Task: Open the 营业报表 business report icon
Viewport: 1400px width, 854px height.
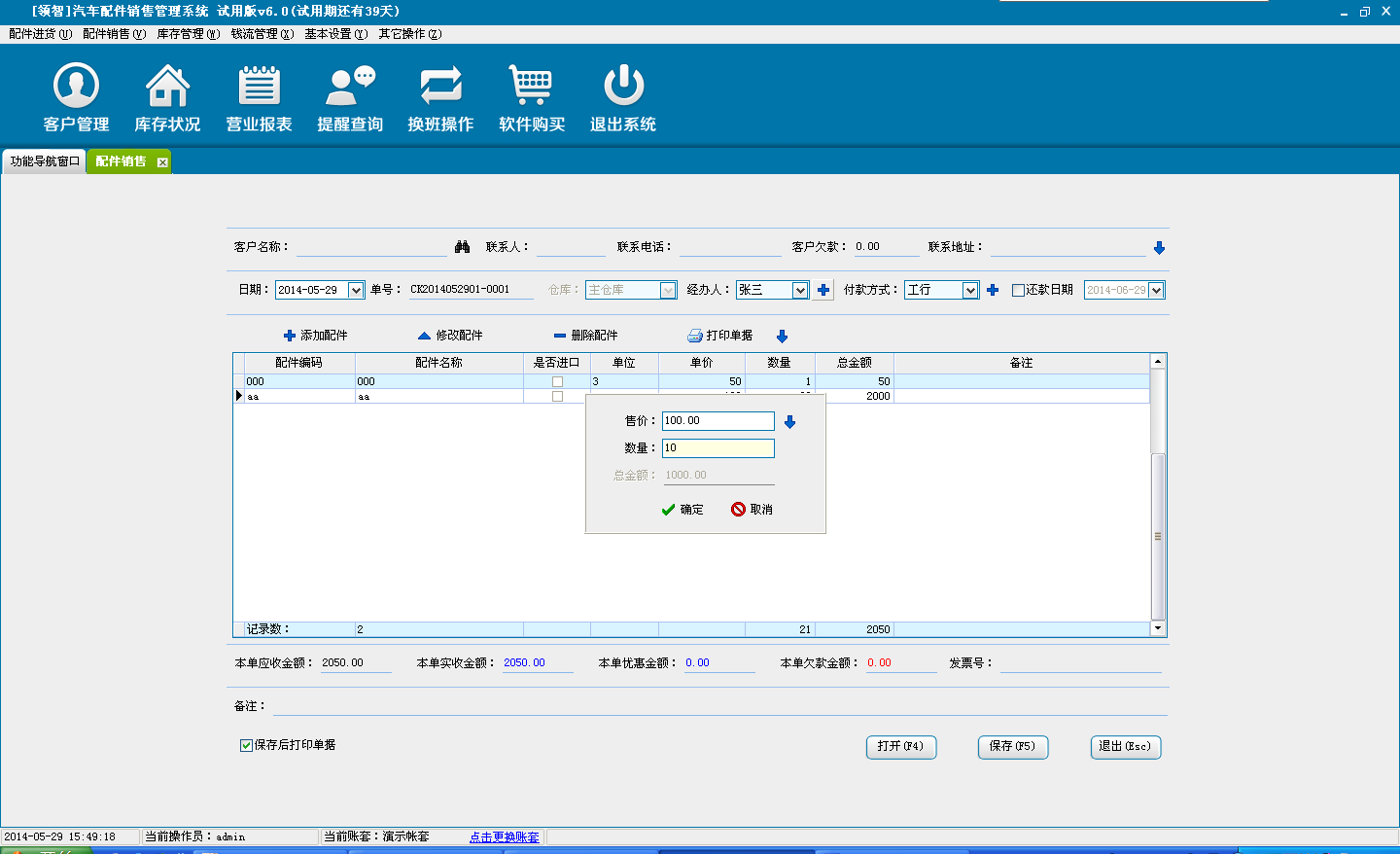Action: 259,87
